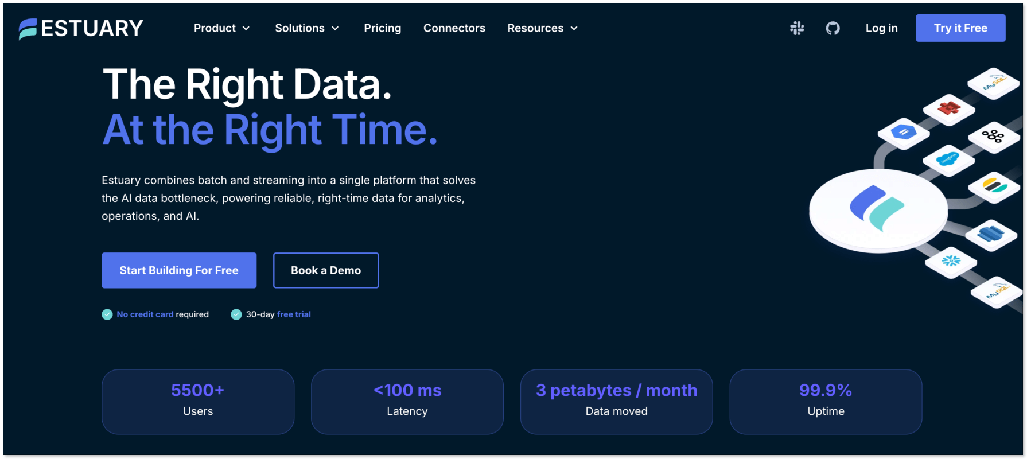Open the Connectors nav item
Viewport: 1027px width, 459px height.
(454, 28)
